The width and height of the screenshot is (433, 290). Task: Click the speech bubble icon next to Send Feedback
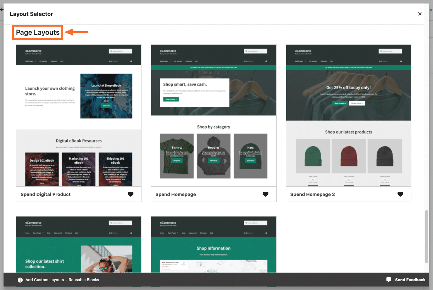click(x=389, y=280)
